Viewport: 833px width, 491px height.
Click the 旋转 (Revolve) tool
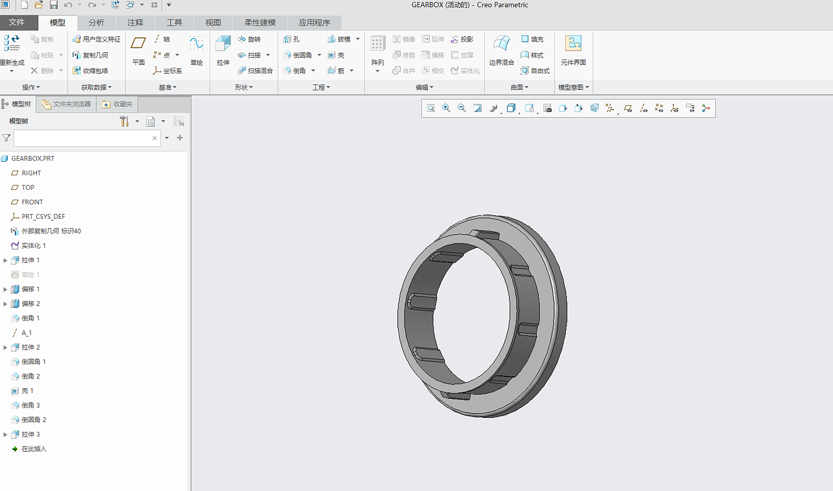pyautogui.click(x=249, y=39)
